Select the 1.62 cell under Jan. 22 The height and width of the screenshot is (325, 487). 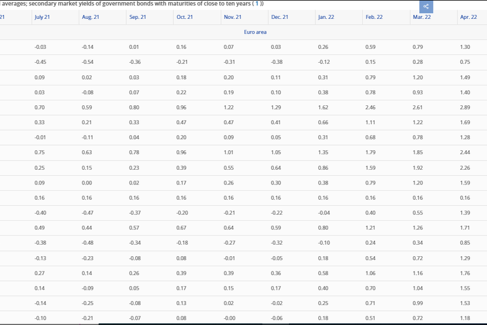tap(323, 107)
